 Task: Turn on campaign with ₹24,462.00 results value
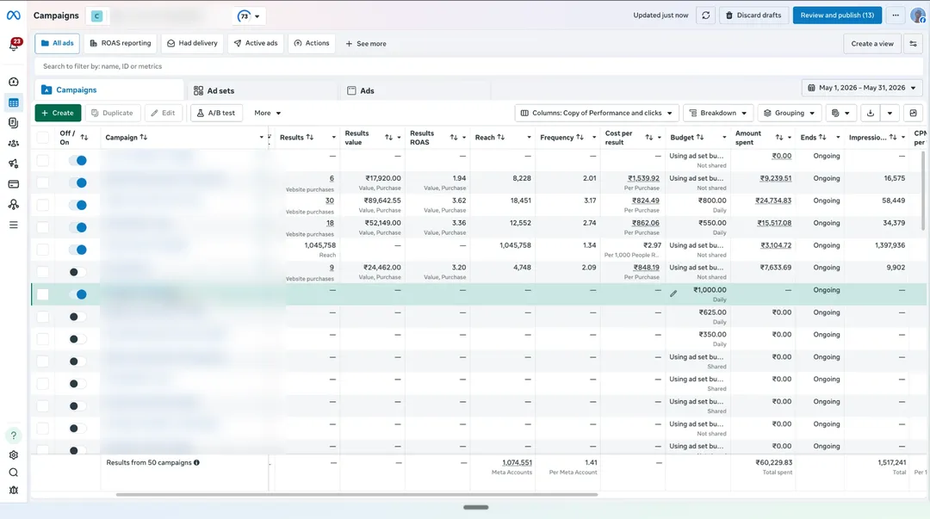[x=77, y=272]
